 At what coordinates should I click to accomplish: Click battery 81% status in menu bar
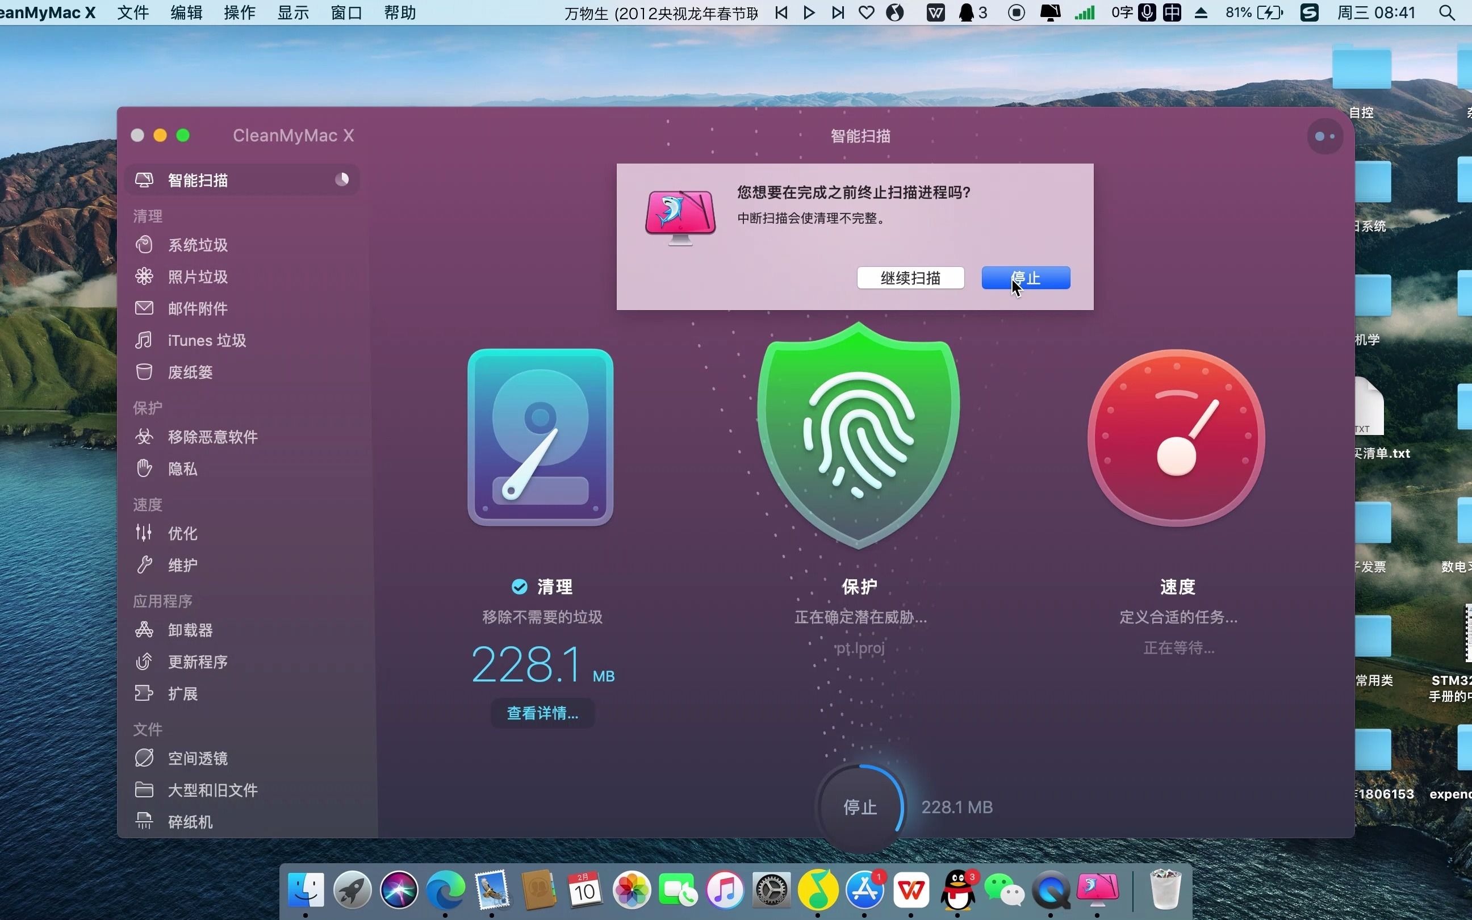pyautogui.click(x=1254, y=12)
